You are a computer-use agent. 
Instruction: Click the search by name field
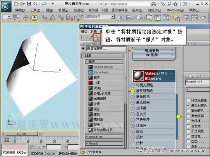click(106, 49)
